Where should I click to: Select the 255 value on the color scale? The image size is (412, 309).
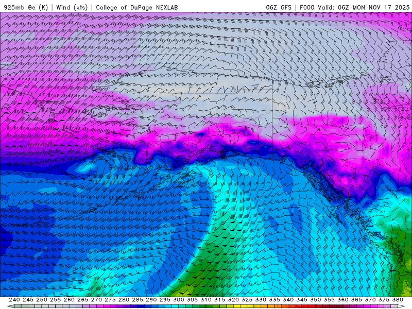point(55,300)
